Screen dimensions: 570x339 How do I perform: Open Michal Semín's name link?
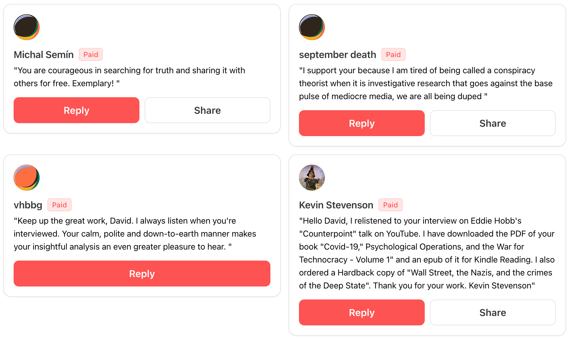pos(44,55)
